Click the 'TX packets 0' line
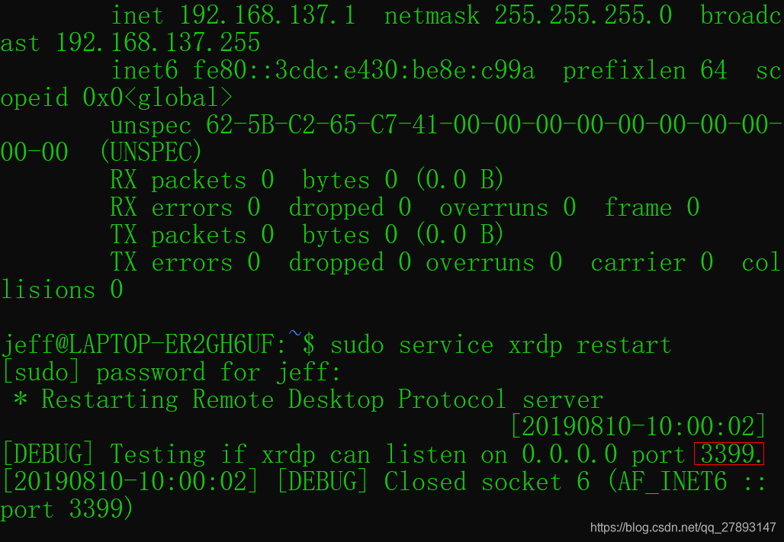Viewport: 784px width, 542px height. 307,235
